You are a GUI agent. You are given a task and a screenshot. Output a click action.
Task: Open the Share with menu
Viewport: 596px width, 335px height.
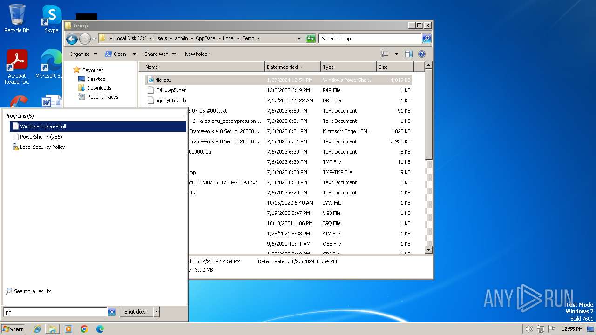[x=160, y=54]
